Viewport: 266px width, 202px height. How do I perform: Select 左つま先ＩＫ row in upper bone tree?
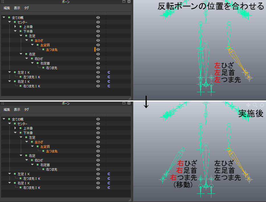click(x=66, y=77)
